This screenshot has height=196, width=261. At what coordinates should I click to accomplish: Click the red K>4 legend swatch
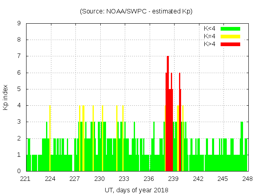pyautogui.click(x=230, y=44)
